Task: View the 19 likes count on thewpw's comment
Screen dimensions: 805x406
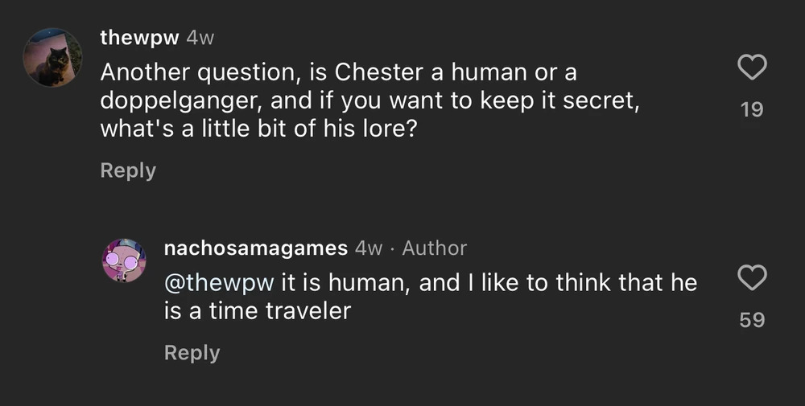Action: click(x=751, y=110)
